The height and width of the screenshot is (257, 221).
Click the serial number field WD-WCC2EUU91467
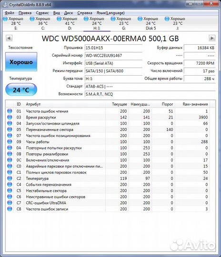pos(113,55)
